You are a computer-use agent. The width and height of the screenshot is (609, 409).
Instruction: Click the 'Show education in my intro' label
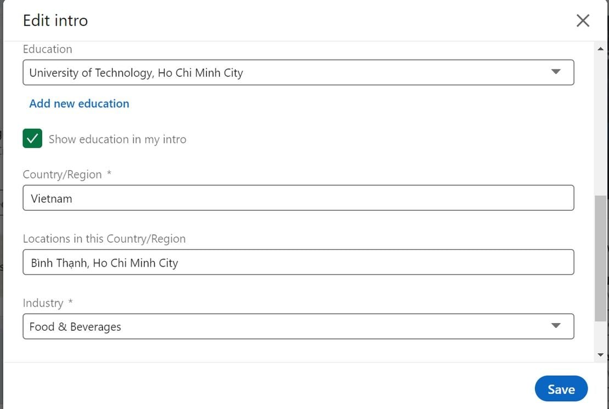coord(117,139)
